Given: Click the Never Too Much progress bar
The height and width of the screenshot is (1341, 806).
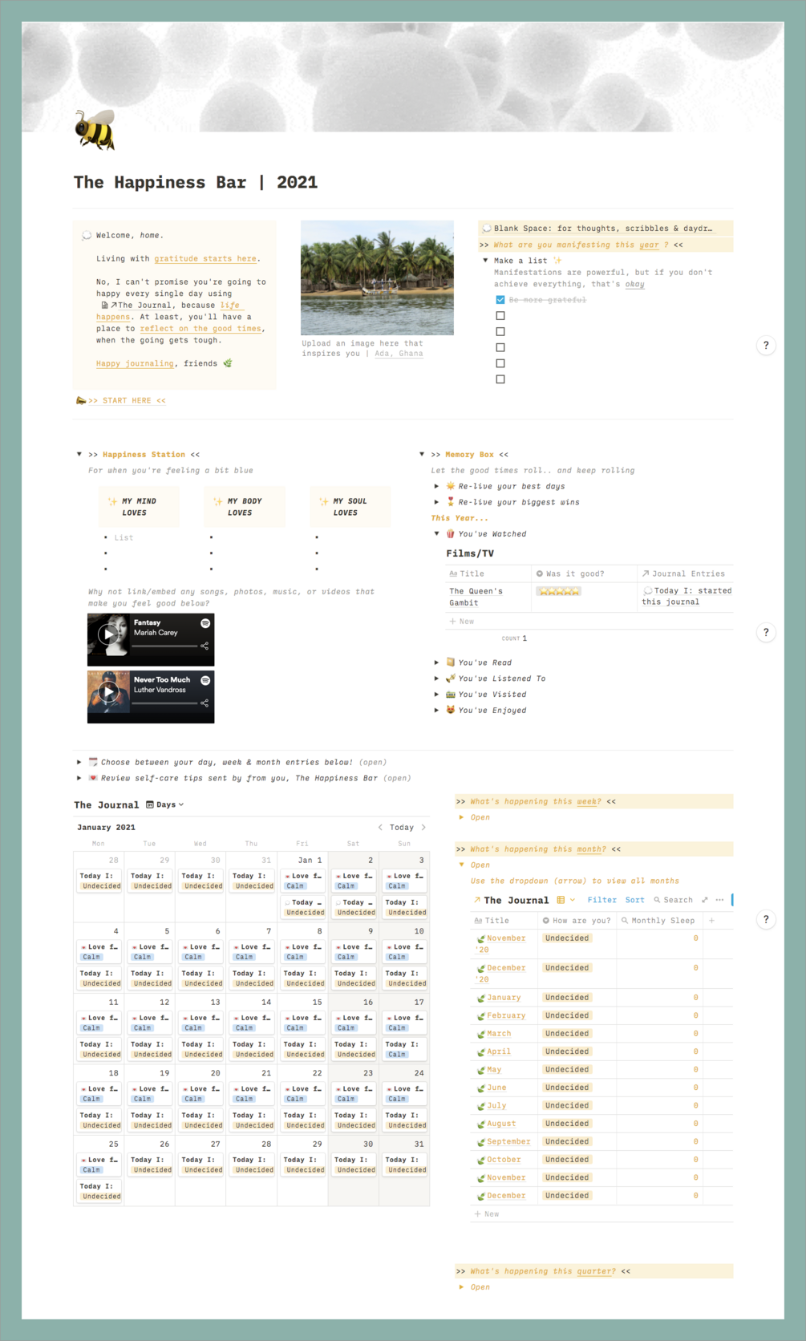Looking at the screenshot, I should click(164, 703).
